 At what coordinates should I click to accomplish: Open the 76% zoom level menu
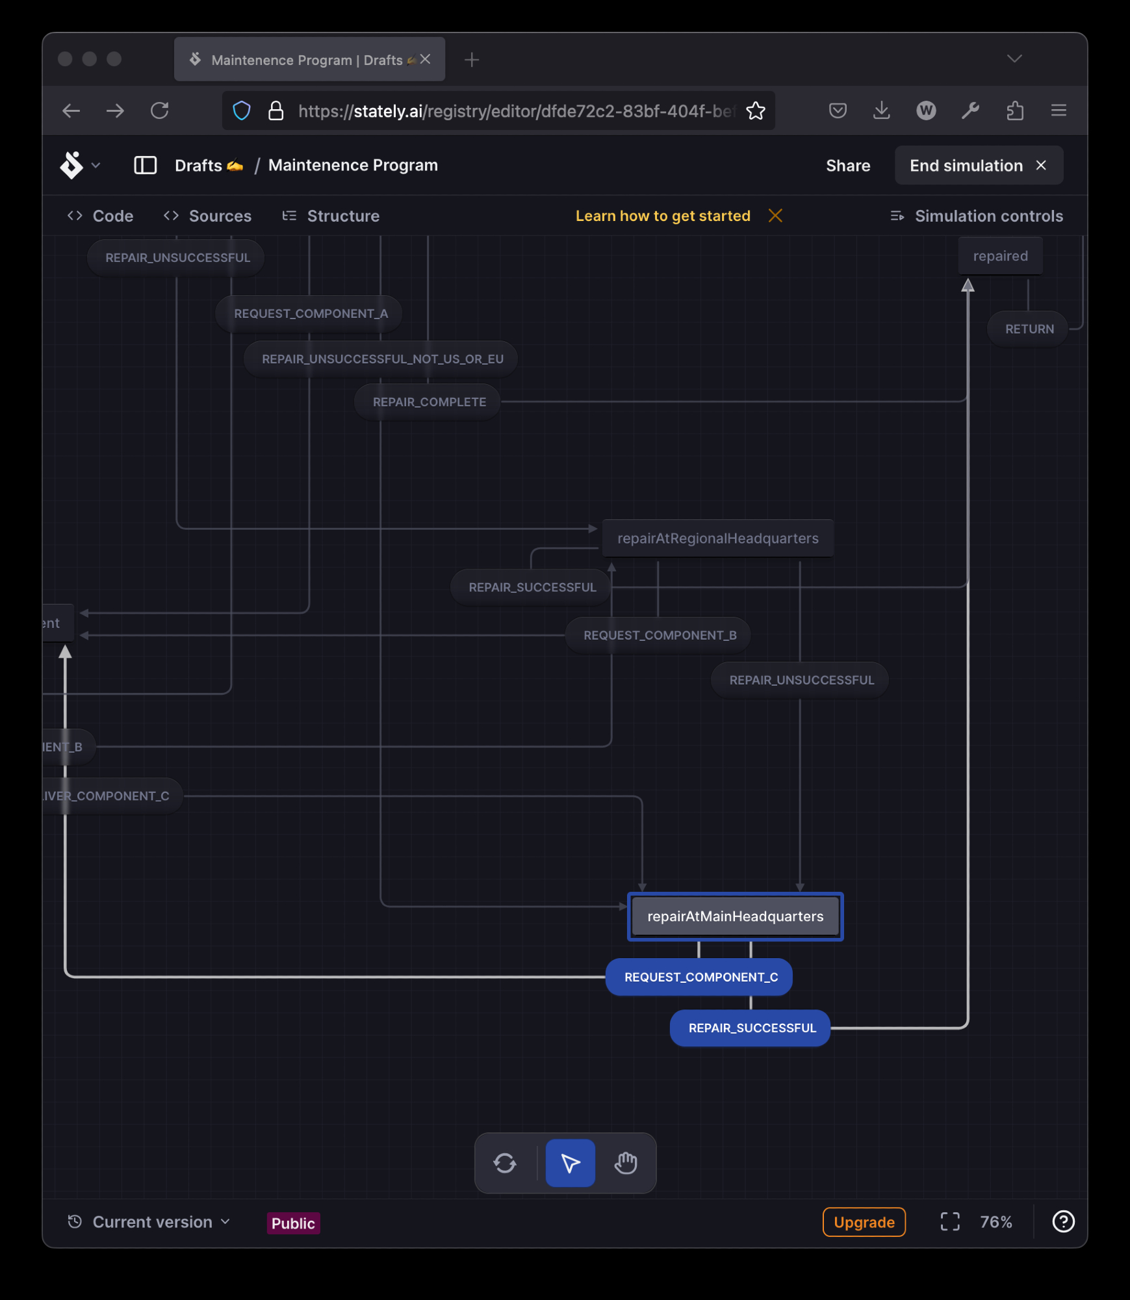point(995,1222)
